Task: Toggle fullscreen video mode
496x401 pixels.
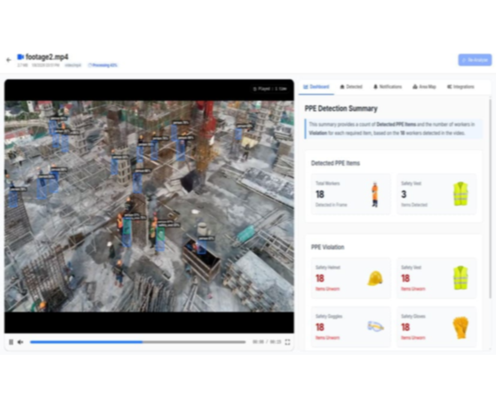Action: [x=287, y=342]
